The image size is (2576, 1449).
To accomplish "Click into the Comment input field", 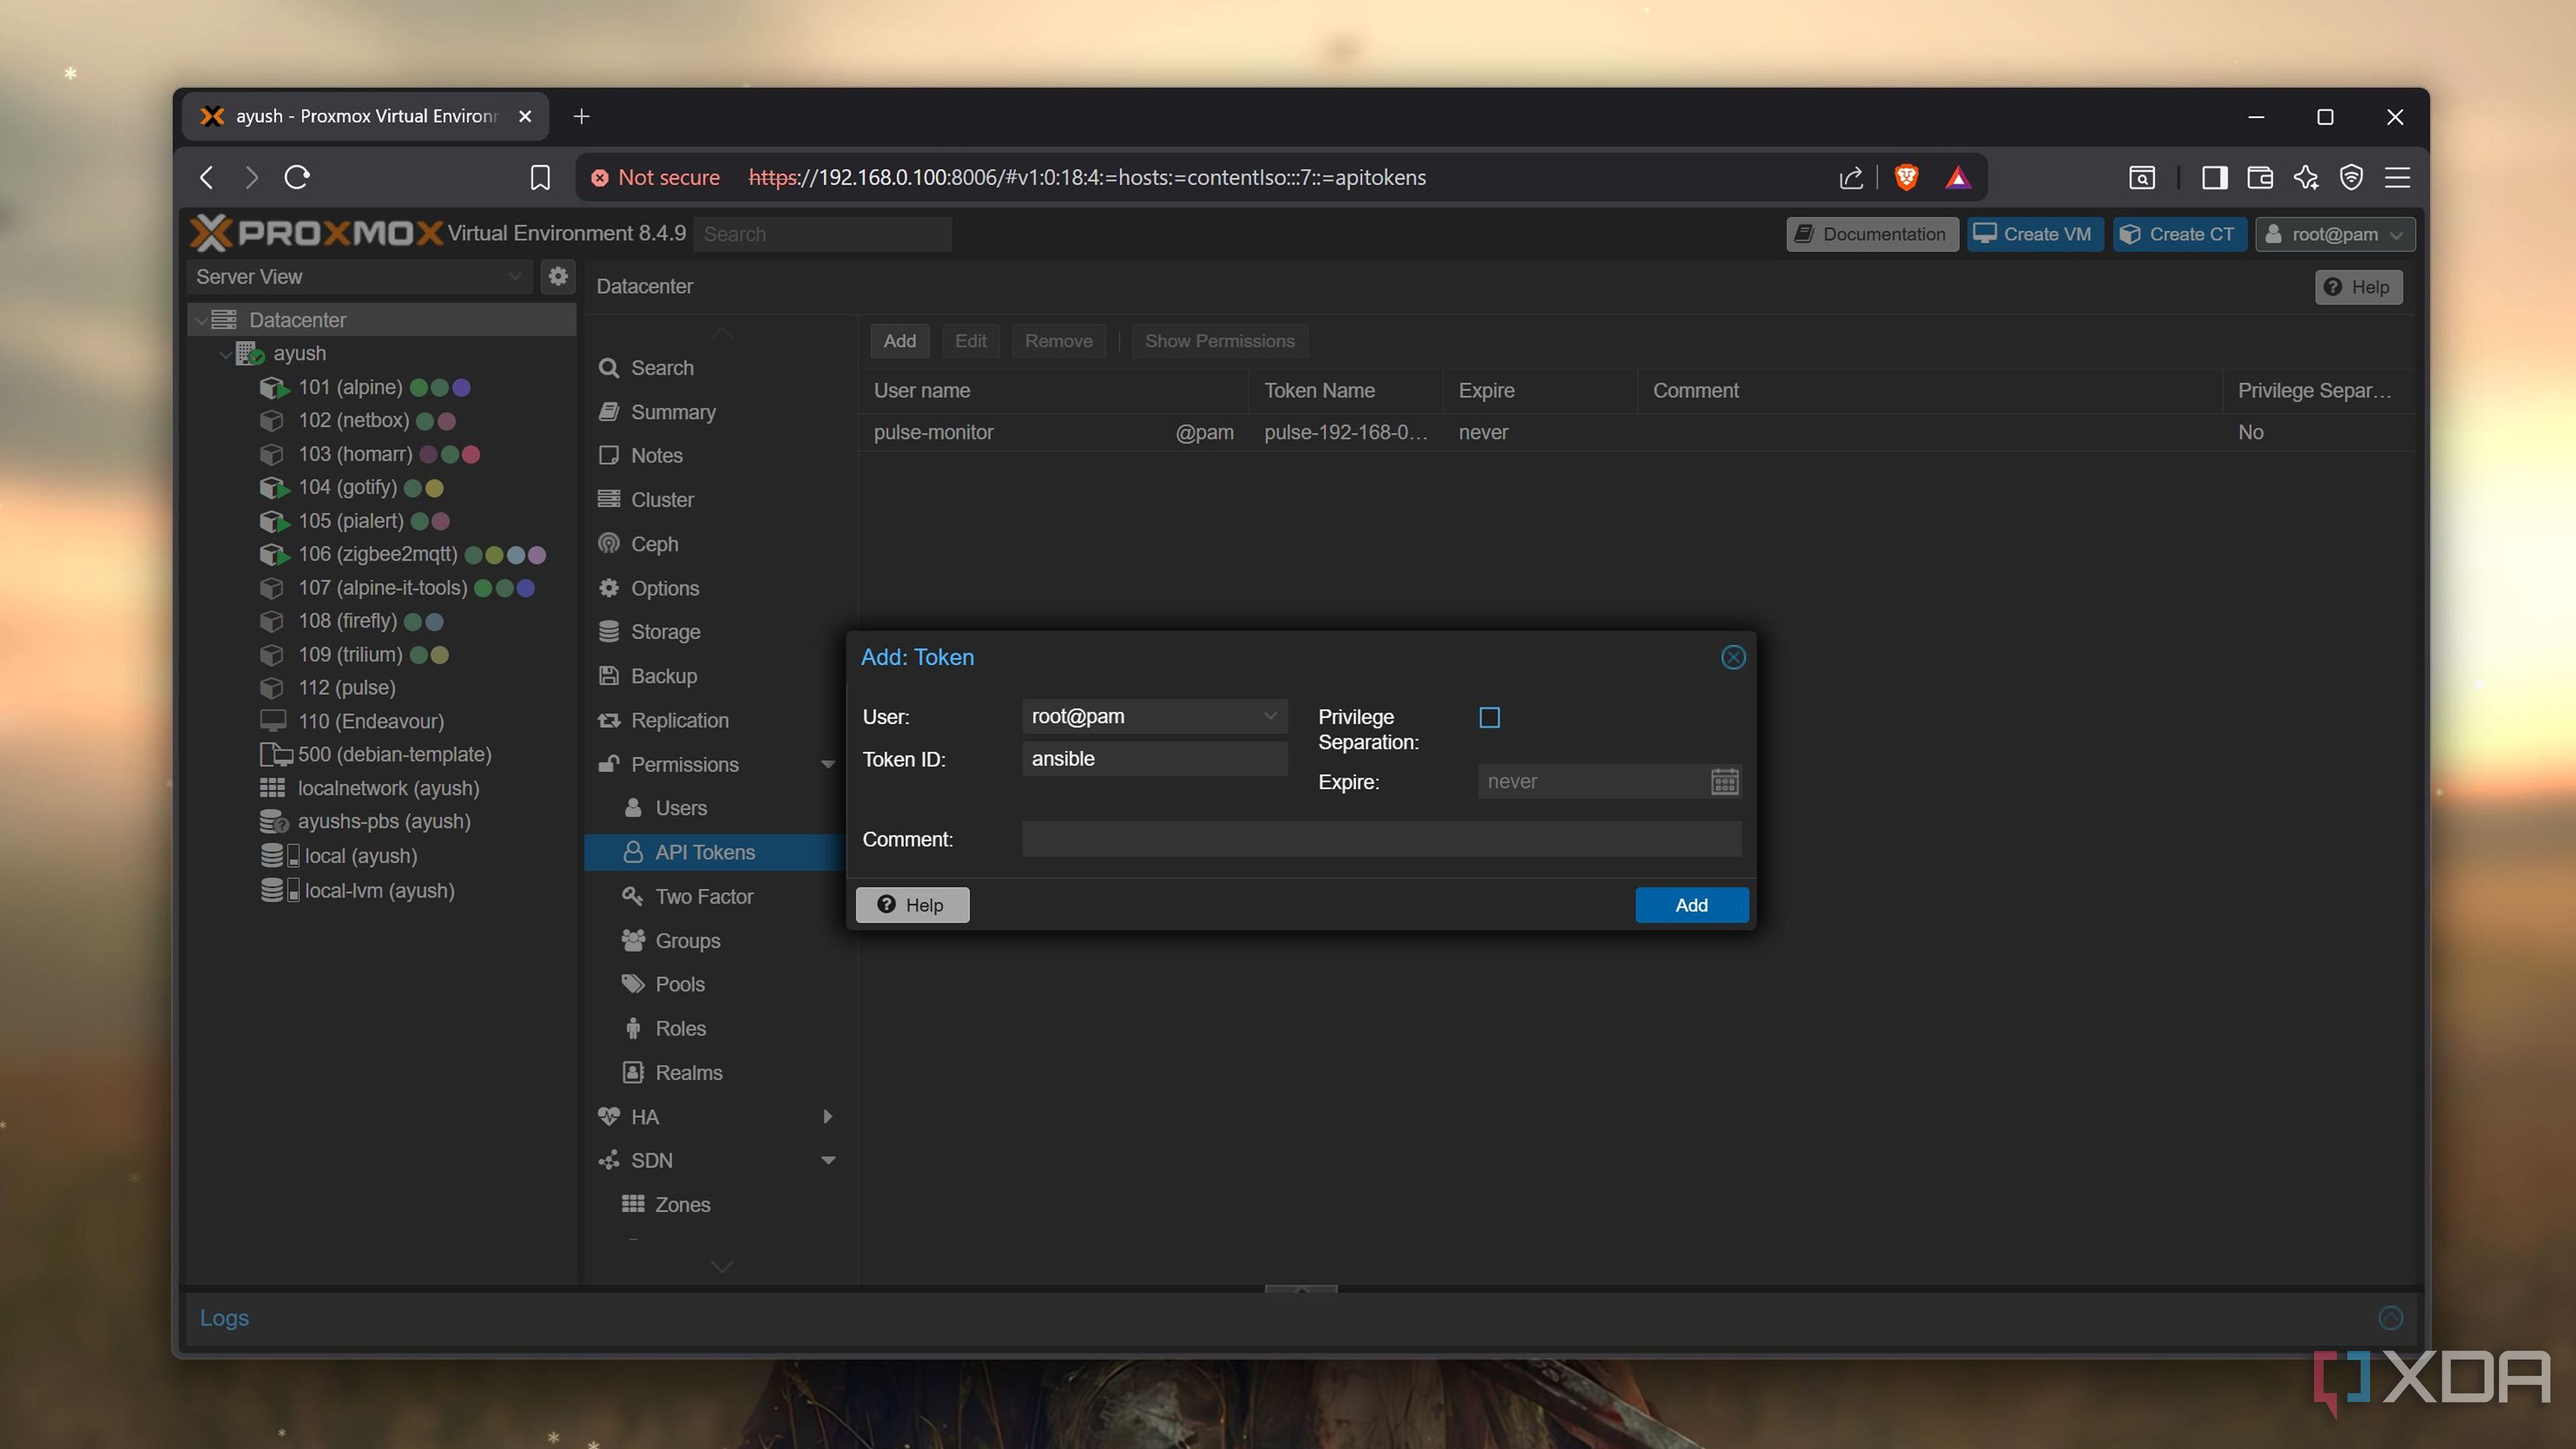I will pyautogui.click(x=1381, y=839).
